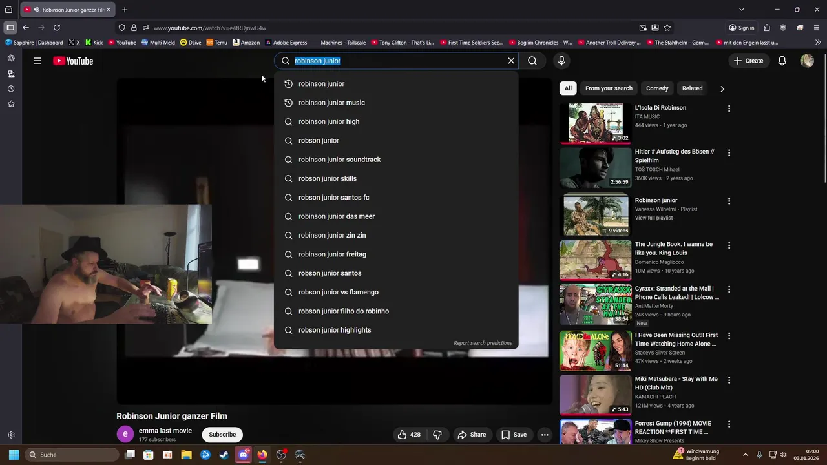
Task: Show more bookmarks chevron
Action: 818,43
